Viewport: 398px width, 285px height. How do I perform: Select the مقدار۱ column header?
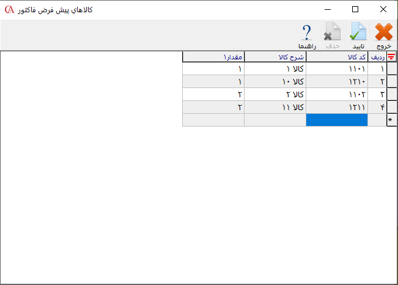(x=213, y=57)
